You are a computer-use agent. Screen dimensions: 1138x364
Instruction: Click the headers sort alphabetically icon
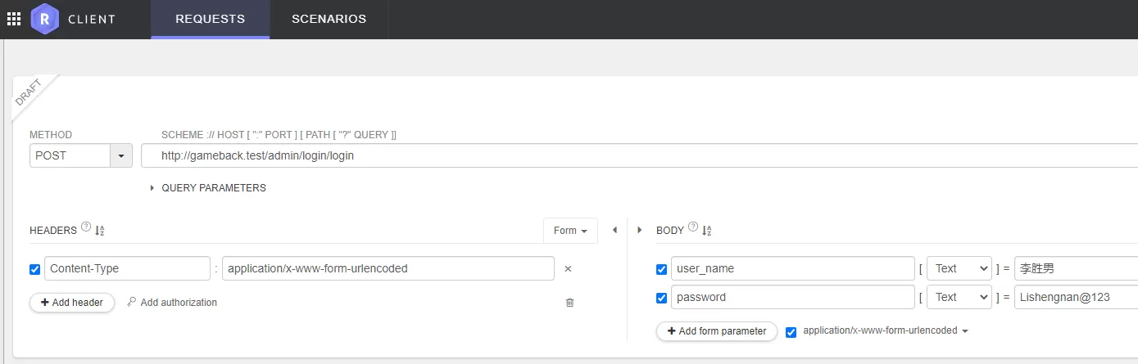100,231
